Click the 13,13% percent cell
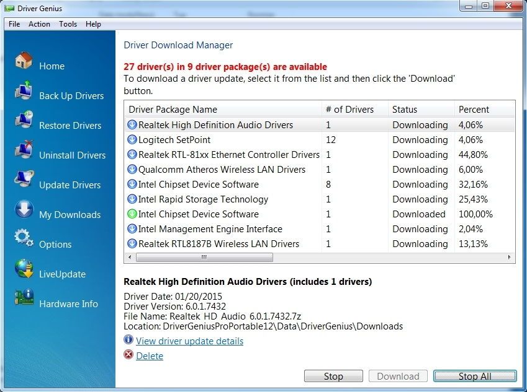Viewport: 527px width, 392px height. coord(473,244)
